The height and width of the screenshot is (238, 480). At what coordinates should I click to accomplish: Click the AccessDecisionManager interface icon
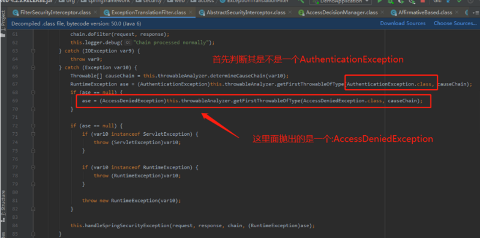tap(301, 13)
